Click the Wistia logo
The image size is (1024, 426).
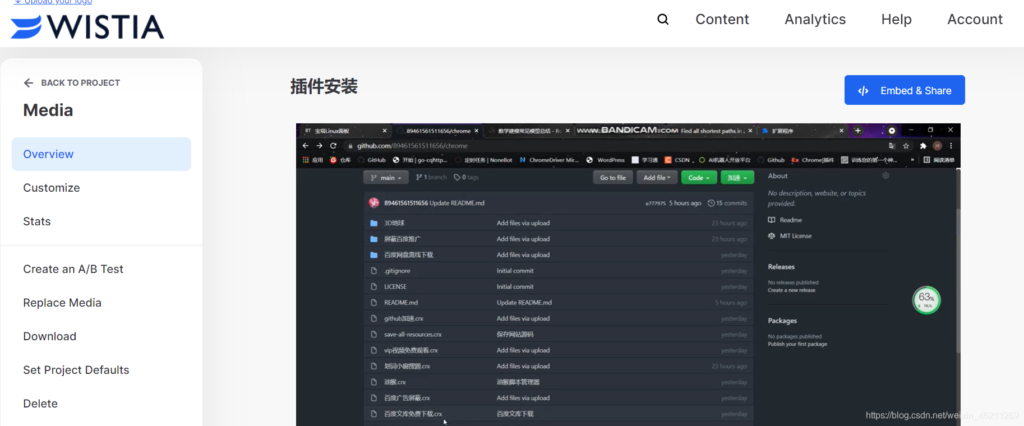87,27
